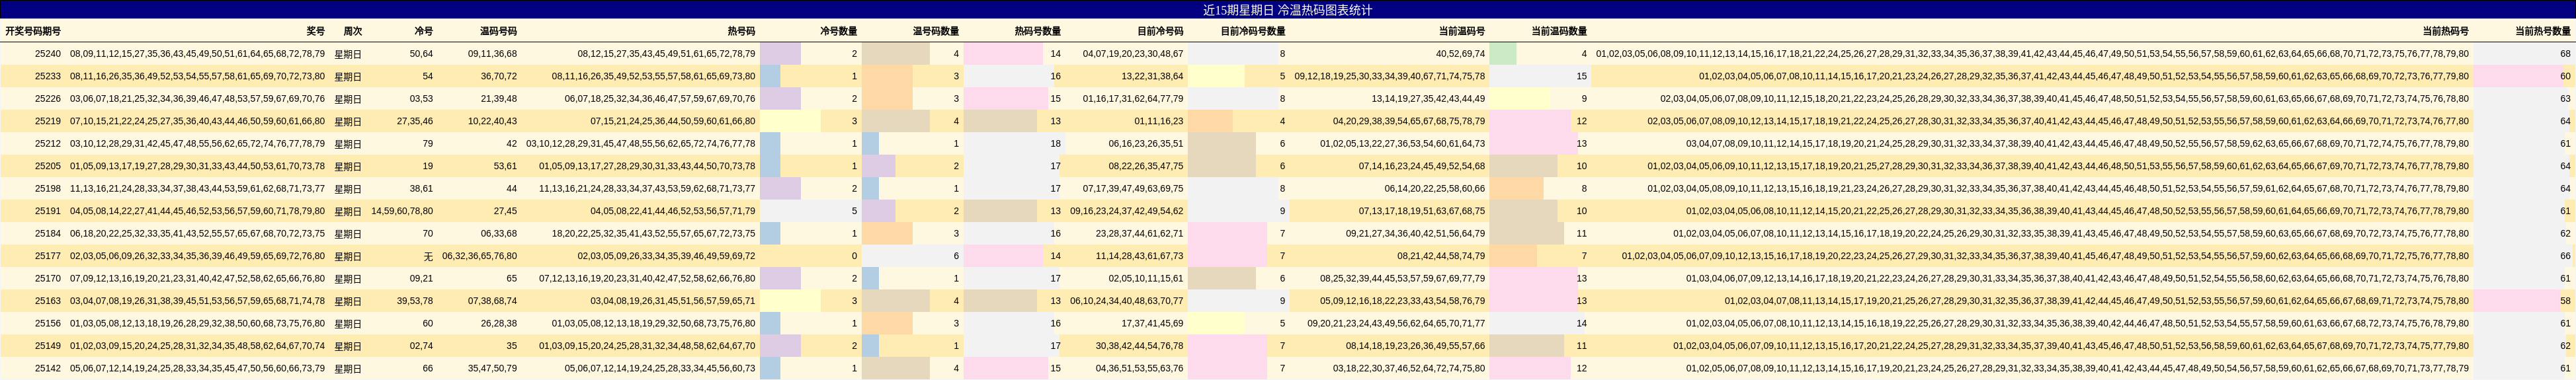This screenshot has height=380, width=2576.
Task: Select the 无 cold number cell
Action: click(429, 256)
